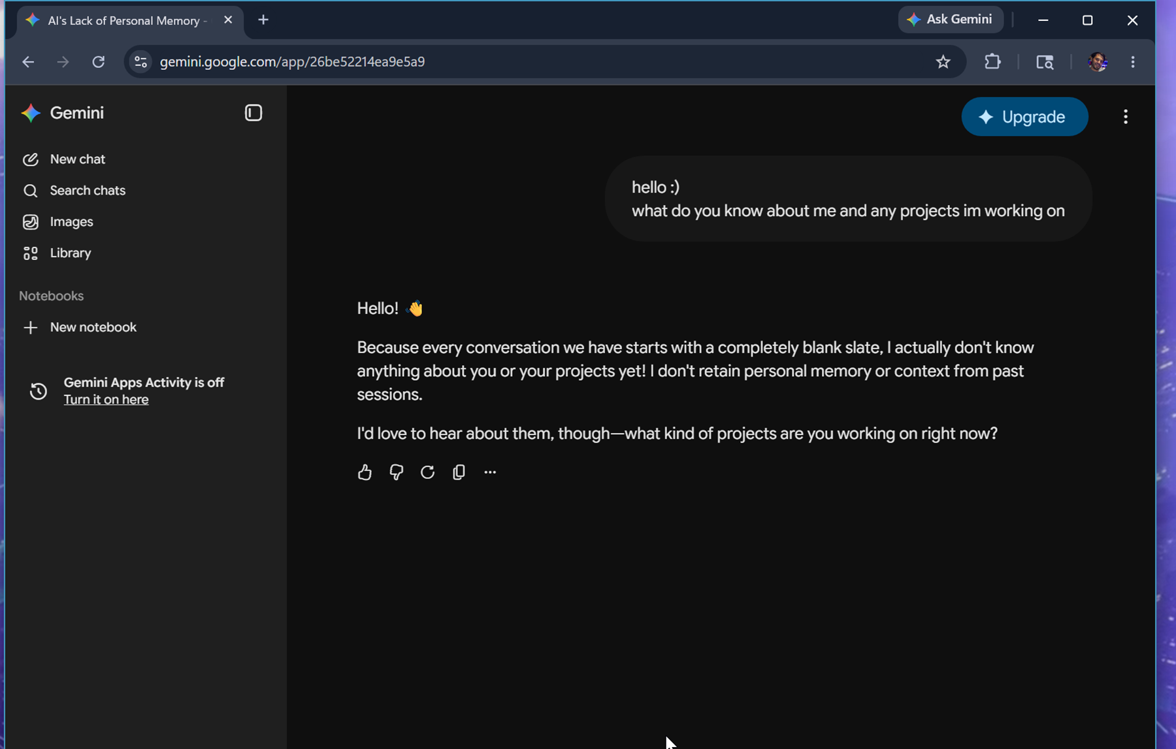Screen dimensions: 1176x749
Task: Reload the Gemini page
Action: (x=98, y=62)
